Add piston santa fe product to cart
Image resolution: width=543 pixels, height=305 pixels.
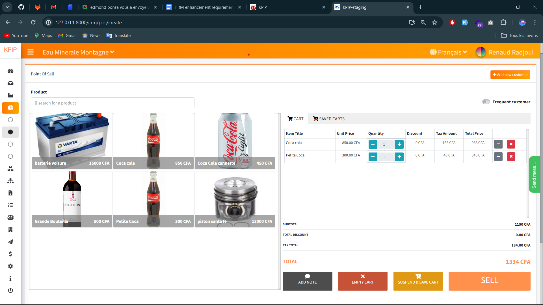235,199
